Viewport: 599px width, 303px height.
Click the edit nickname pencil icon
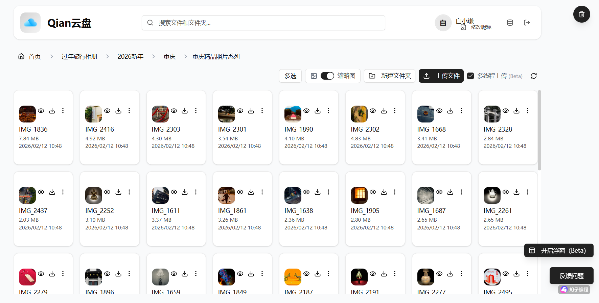coord(463,27)
